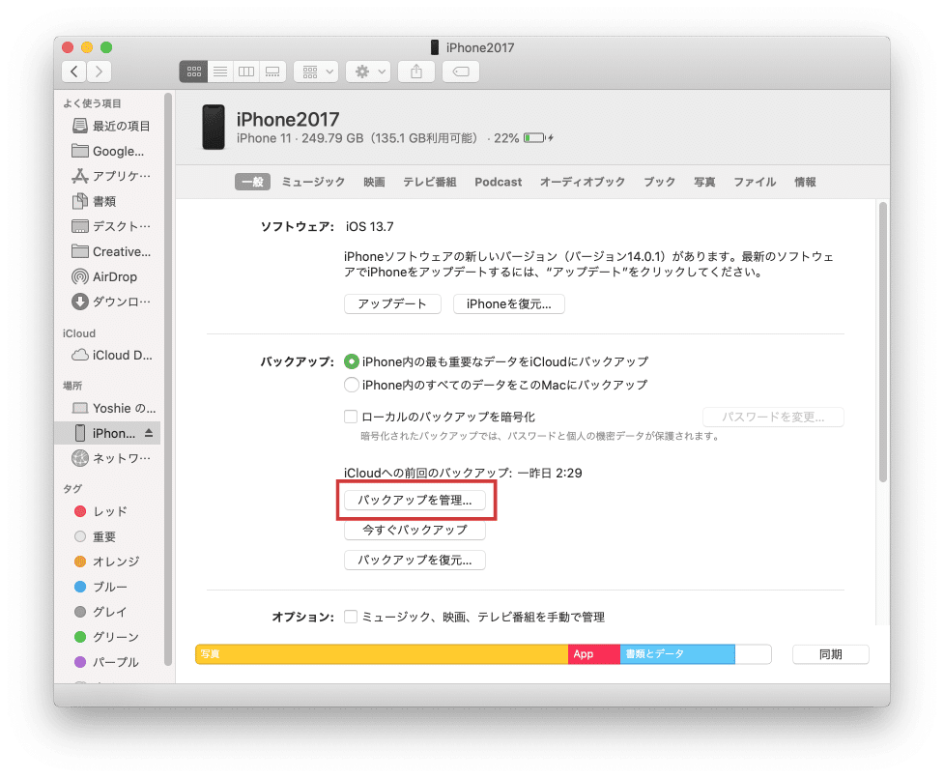This screenshot has height=778, width=944.
Task: Switch to the オーディオブック tab
Action: coord(583,182)
